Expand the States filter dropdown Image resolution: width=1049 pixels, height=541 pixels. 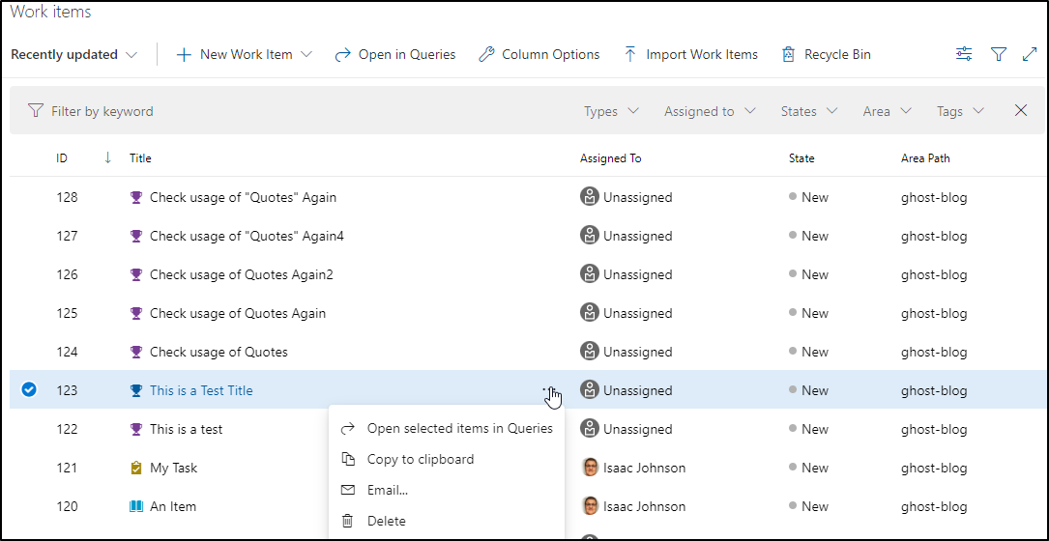[x=809, y=112]
